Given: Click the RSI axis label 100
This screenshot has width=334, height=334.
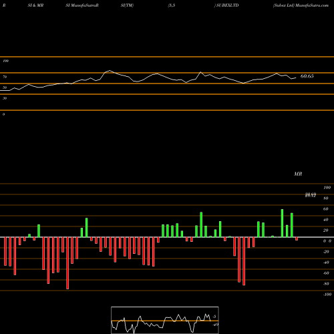Looking at the screenshot, I should 6,61.
